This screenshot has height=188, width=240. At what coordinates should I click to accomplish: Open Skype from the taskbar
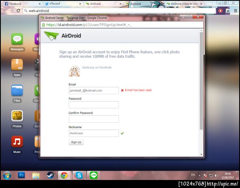[79, 175]
